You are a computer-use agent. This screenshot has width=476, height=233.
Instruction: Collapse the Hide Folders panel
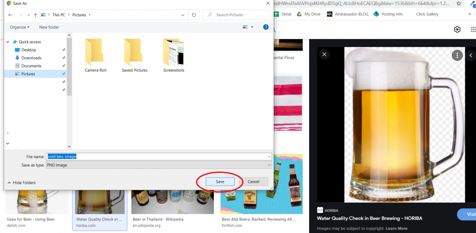coord(21,183)
